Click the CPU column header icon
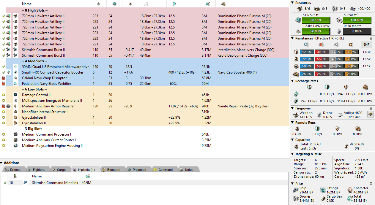 (114, 4)
